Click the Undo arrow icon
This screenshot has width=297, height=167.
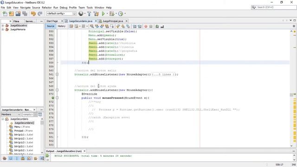pos(33,13)
